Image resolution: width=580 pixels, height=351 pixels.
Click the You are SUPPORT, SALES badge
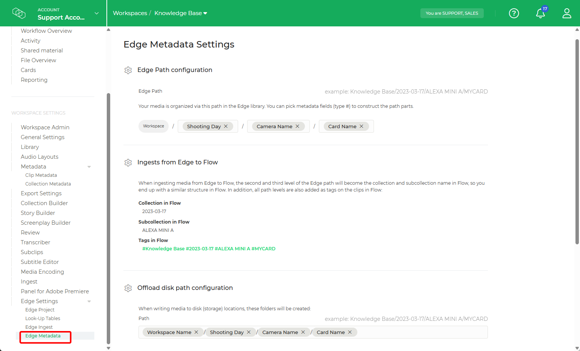pyautogui.click(x=452, y=13)
